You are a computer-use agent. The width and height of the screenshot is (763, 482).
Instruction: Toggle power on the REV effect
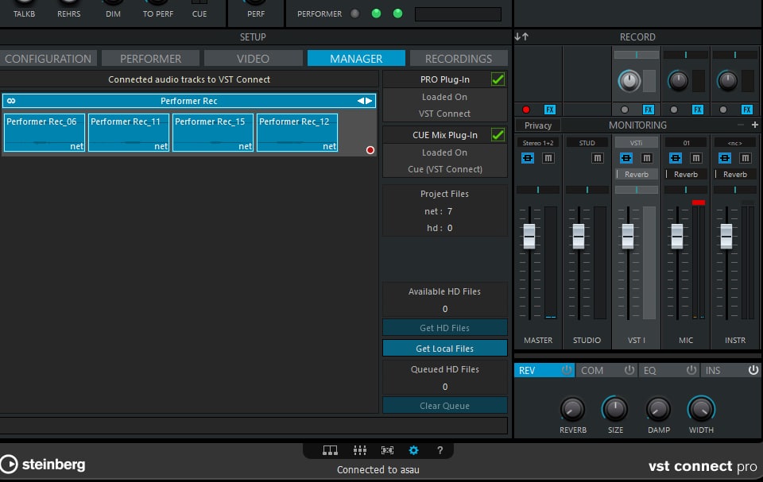pyautogui.click(x=567, y=370)
